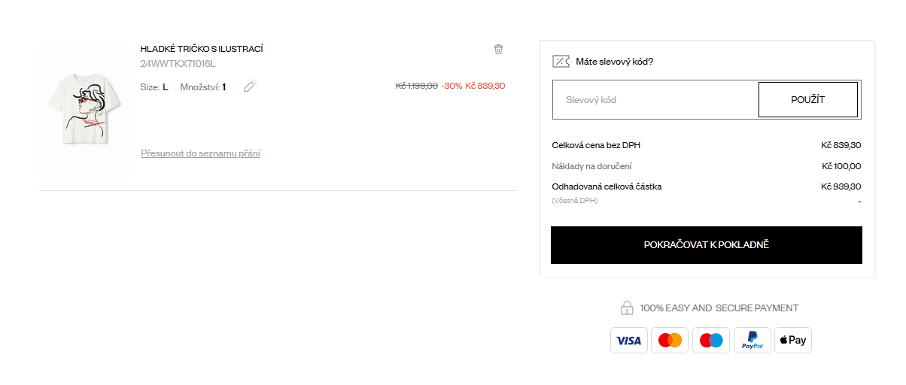The height and width of the screenshot is (385, 906).
Task: Click the pencil edit icon beside quantity
Action: [250, 86]
